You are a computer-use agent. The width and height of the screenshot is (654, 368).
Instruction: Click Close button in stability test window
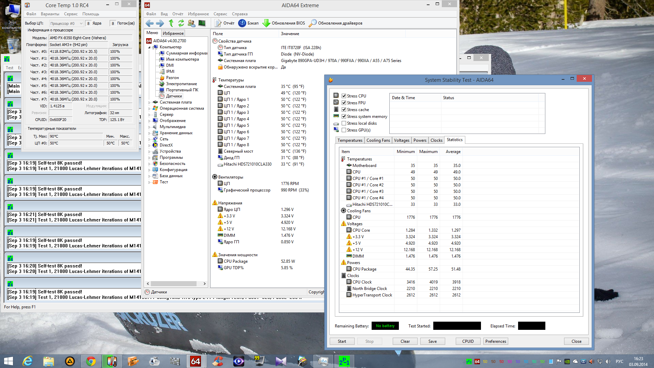click(x=576, y=341)
